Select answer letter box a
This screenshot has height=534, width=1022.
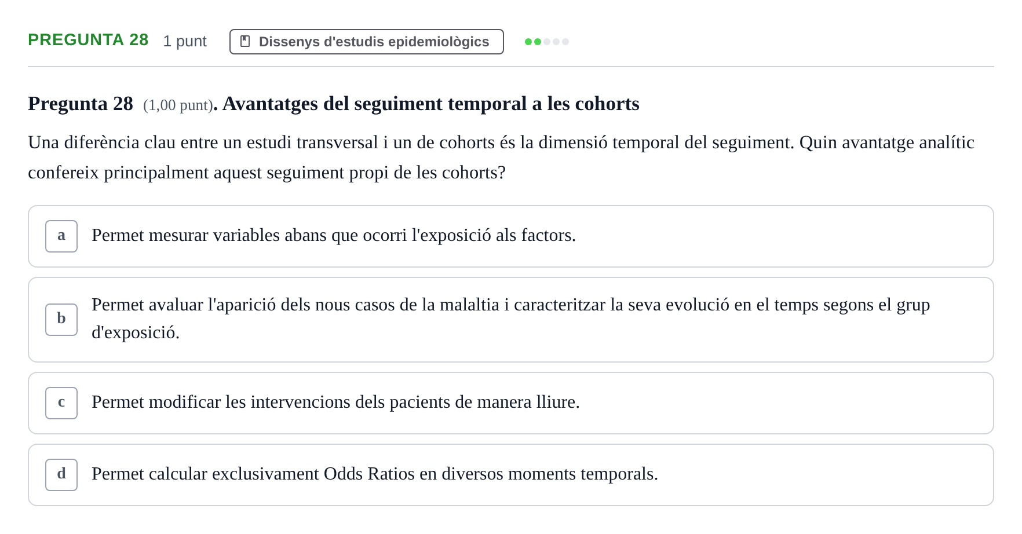tap(61, 236)
